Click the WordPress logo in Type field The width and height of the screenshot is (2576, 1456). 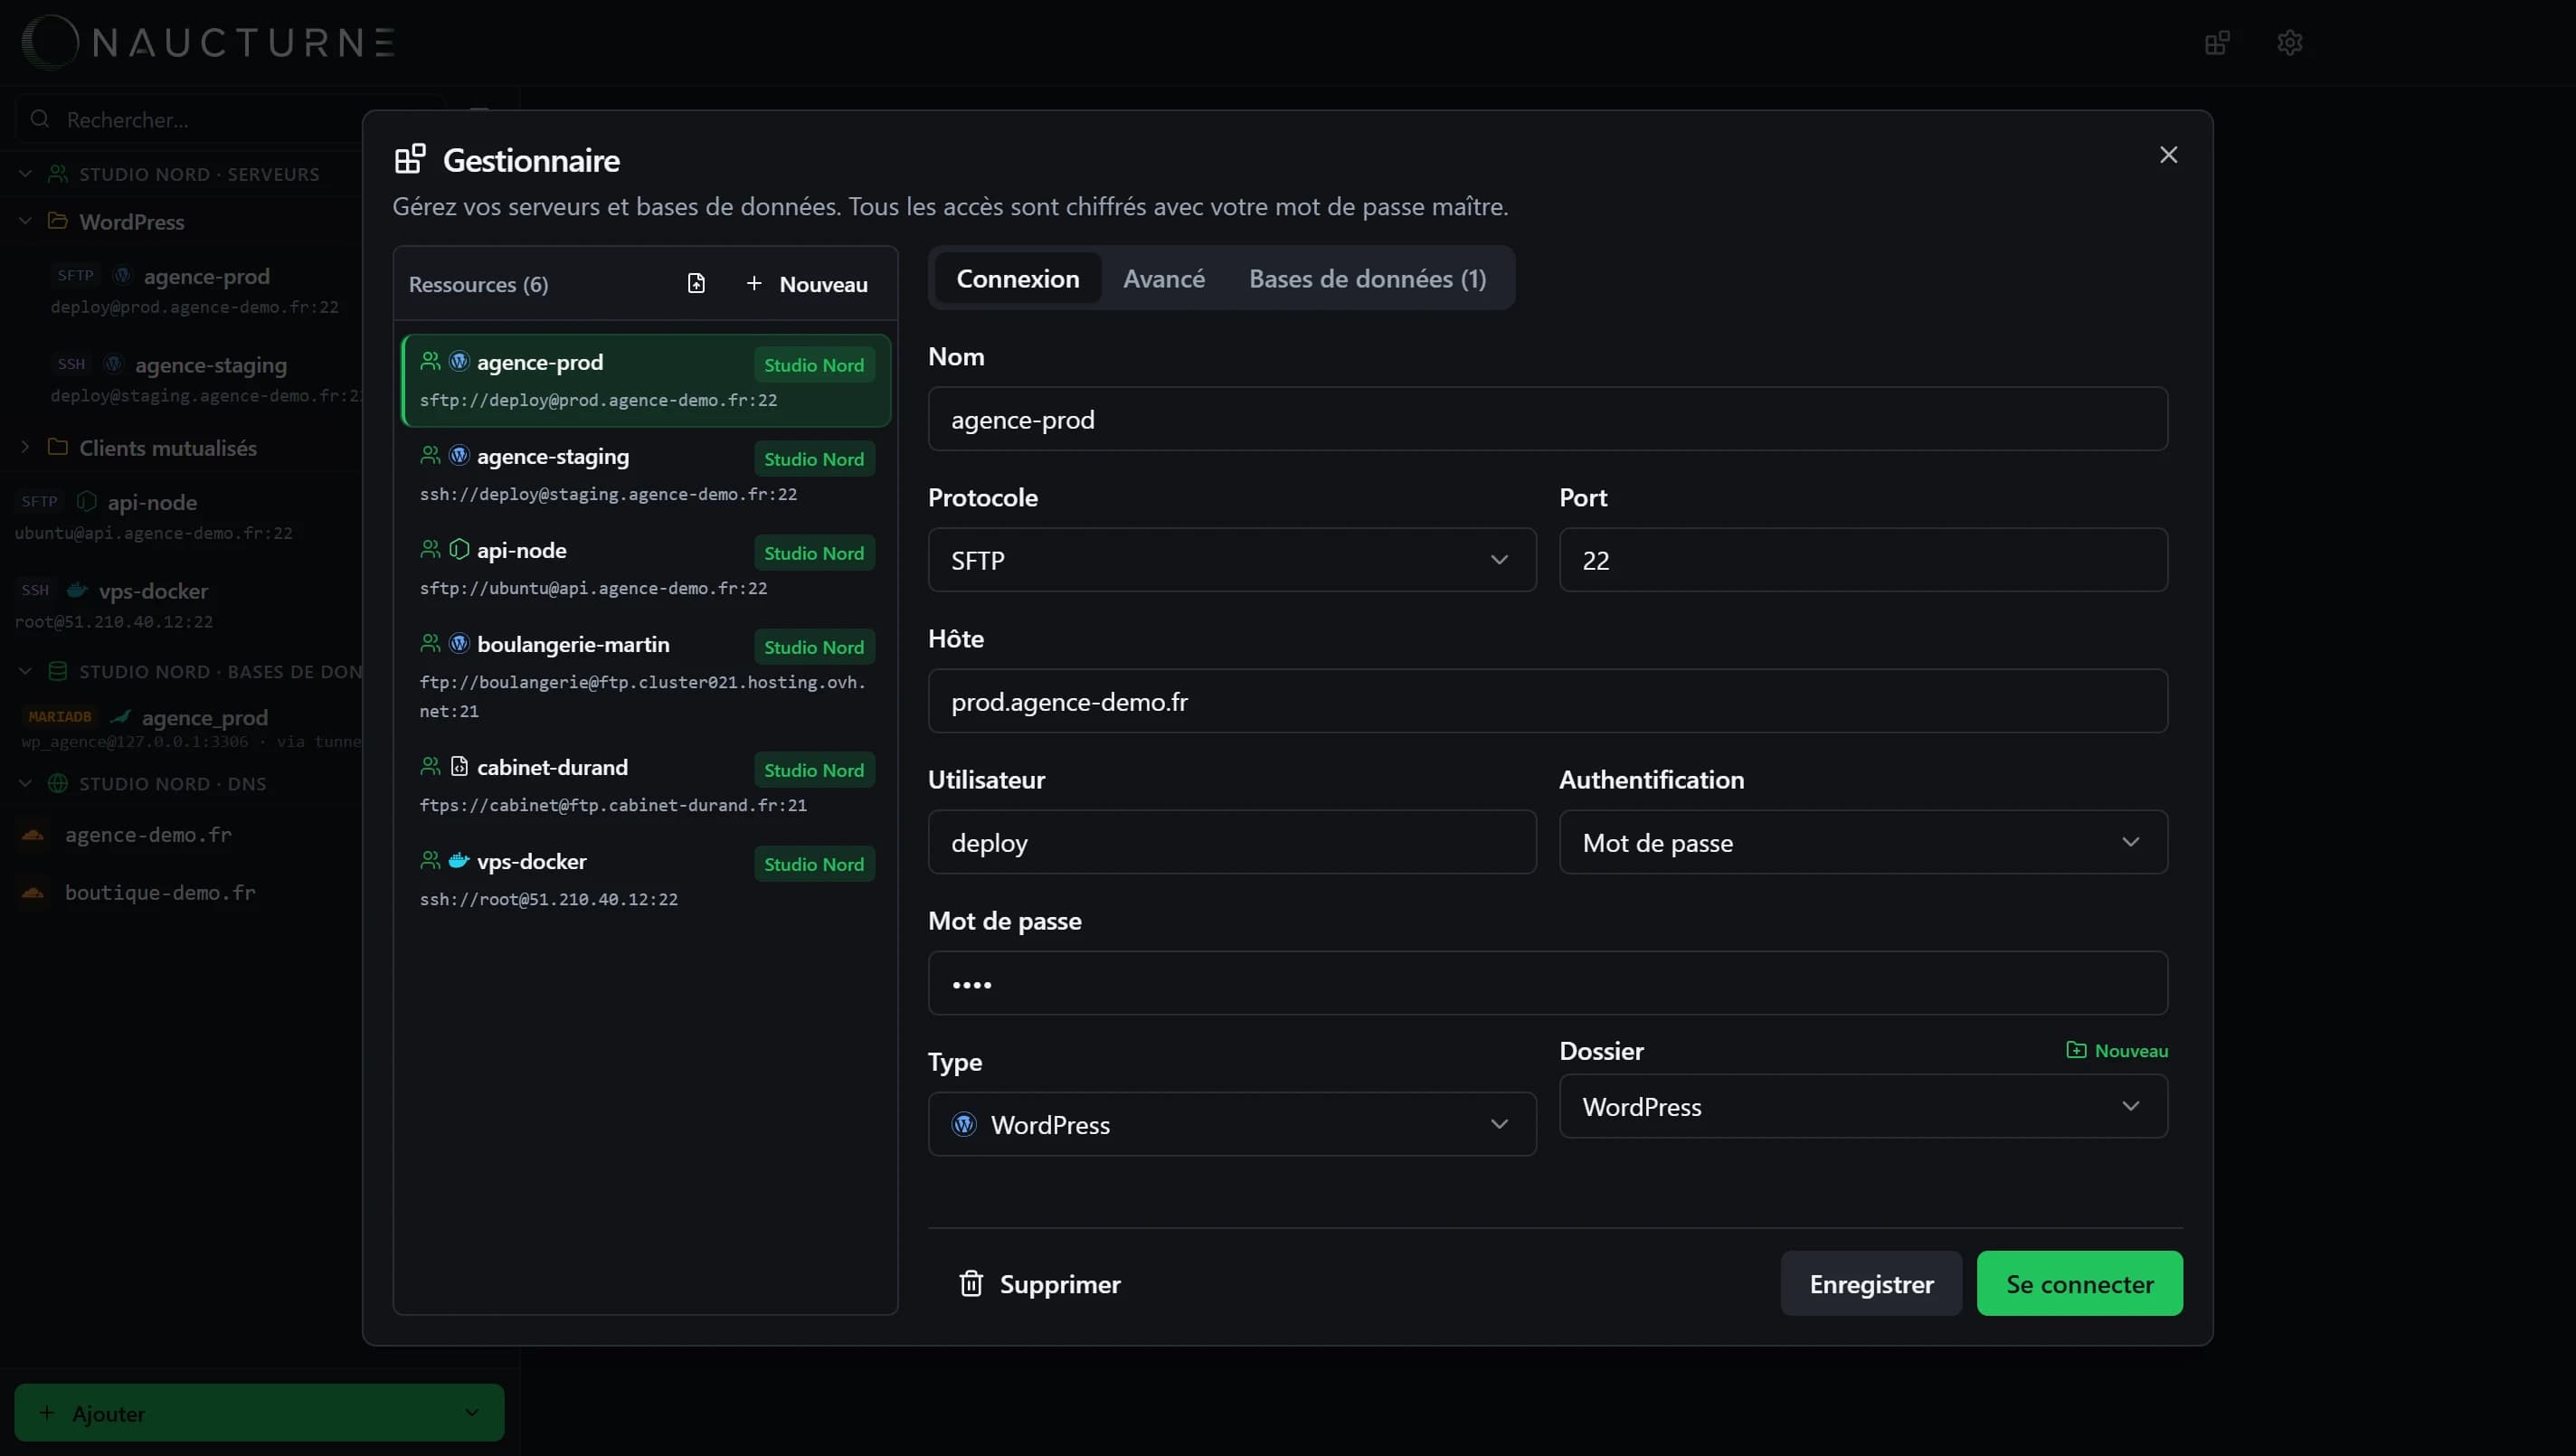click(963, 1125)
